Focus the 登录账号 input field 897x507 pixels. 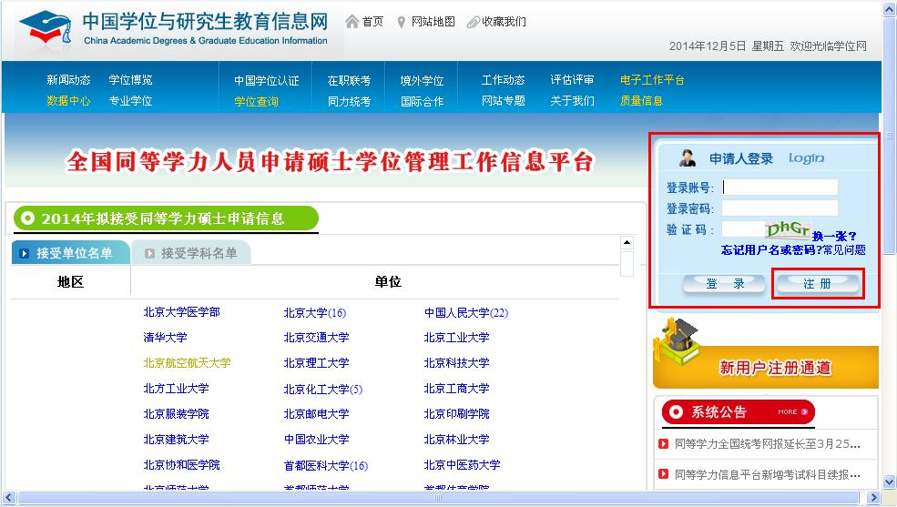point(780,188)
